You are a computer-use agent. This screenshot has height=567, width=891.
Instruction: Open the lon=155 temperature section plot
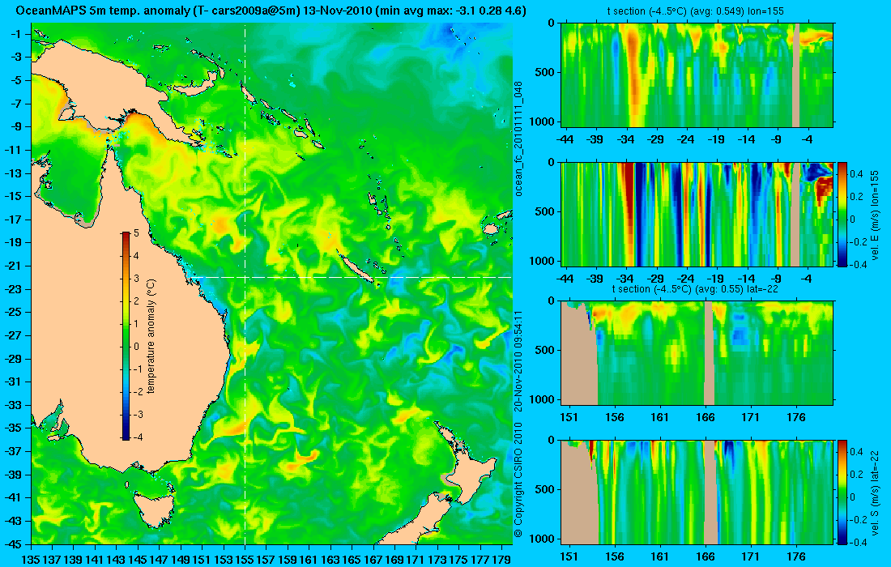pos(697,75)
